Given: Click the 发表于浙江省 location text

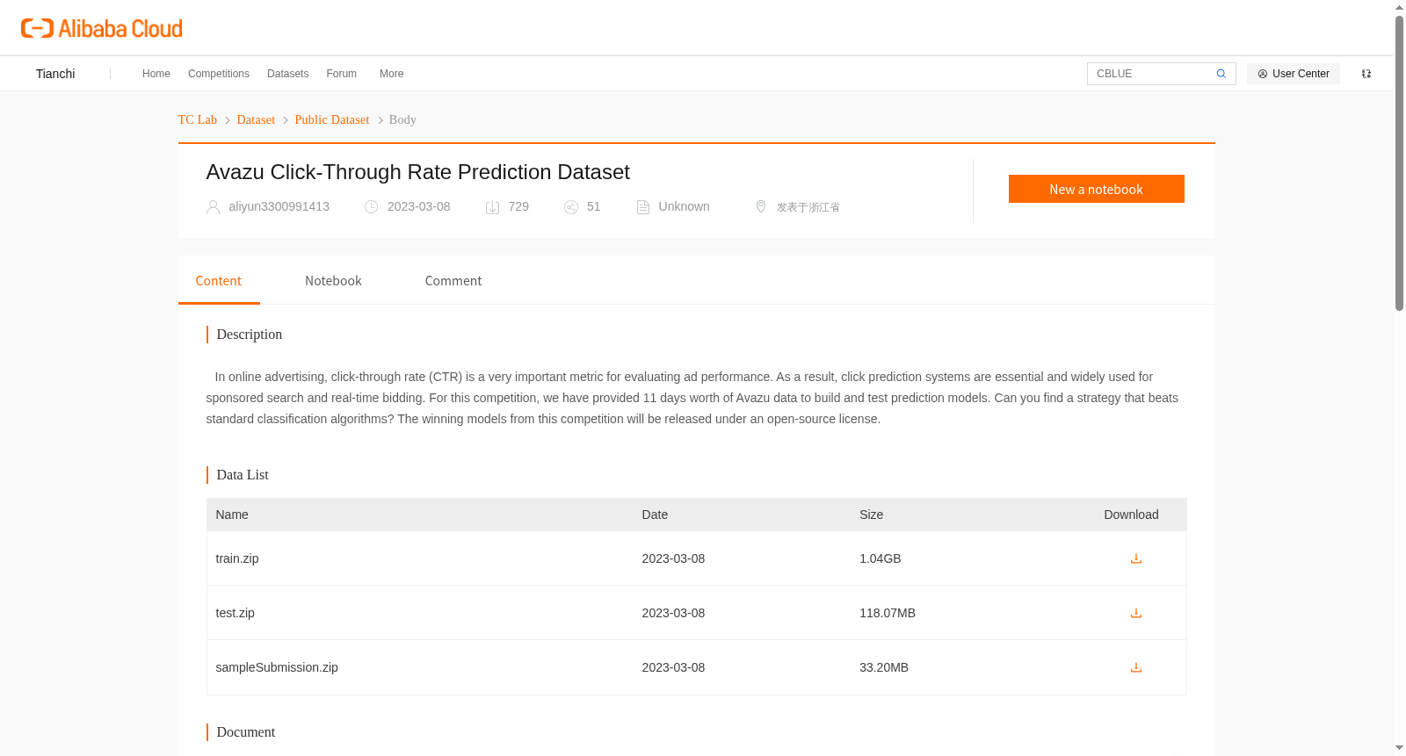Looking at the screenshot, I should point(808,207).
